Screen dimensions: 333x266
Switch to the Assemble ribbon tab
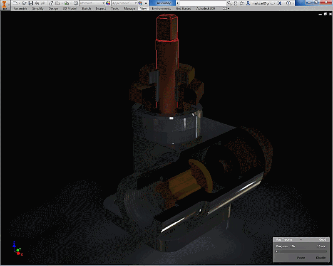pos(20,8)
